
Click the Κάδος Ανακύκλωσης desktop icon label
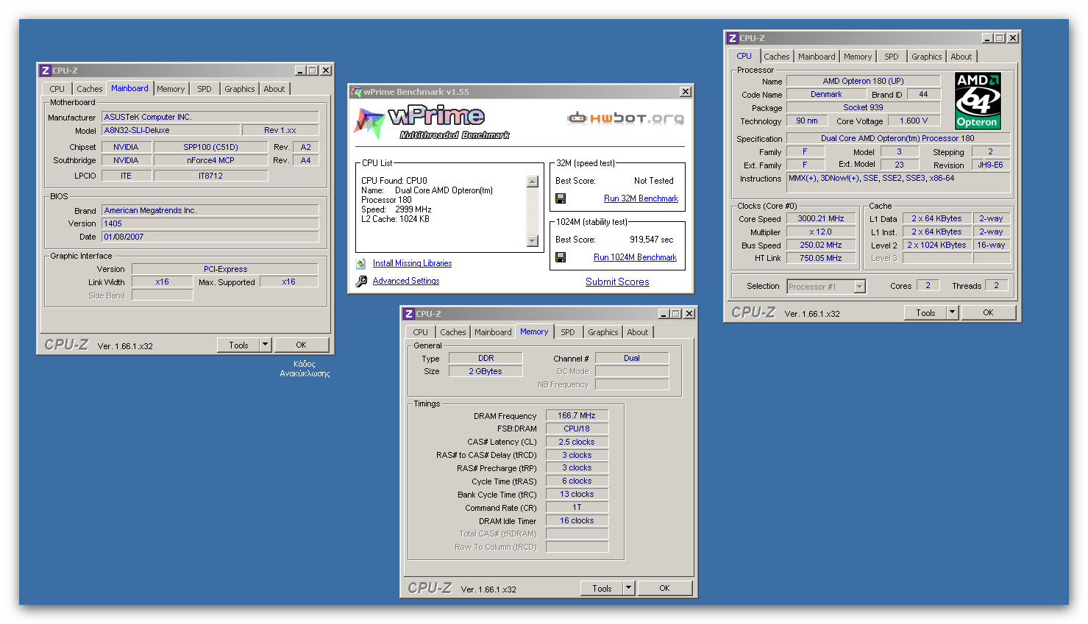pos(305,368)
